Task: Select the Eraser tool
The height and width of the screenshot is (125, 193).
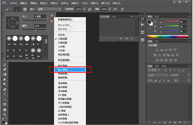Action: pyautogui.click(x=5, y=69)
